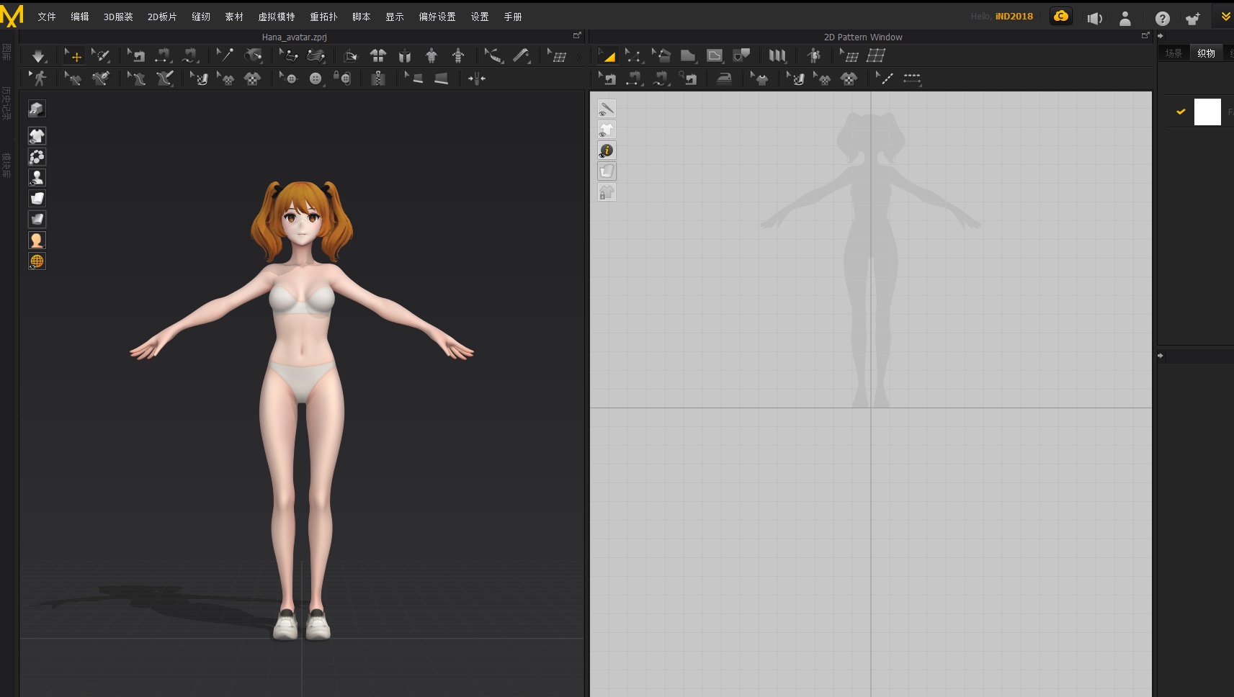Select the iron tool in 2D toolbar

coord(724,78)
